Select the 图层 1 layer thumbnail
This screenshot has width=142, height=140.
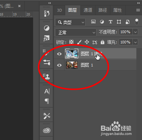pos(72,65)
